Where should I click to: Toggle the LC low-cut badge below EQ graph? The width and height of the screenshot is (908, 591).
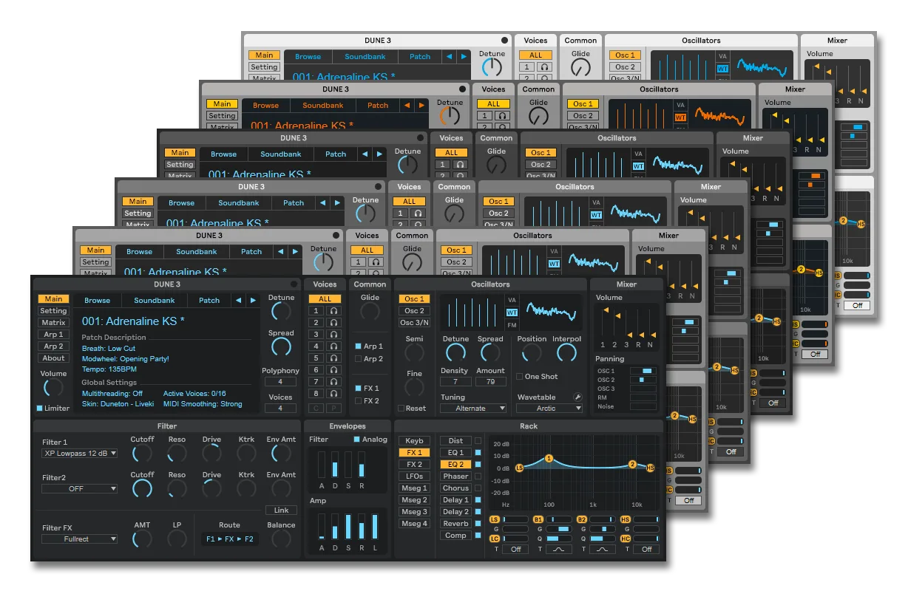(x=495, y=539)
